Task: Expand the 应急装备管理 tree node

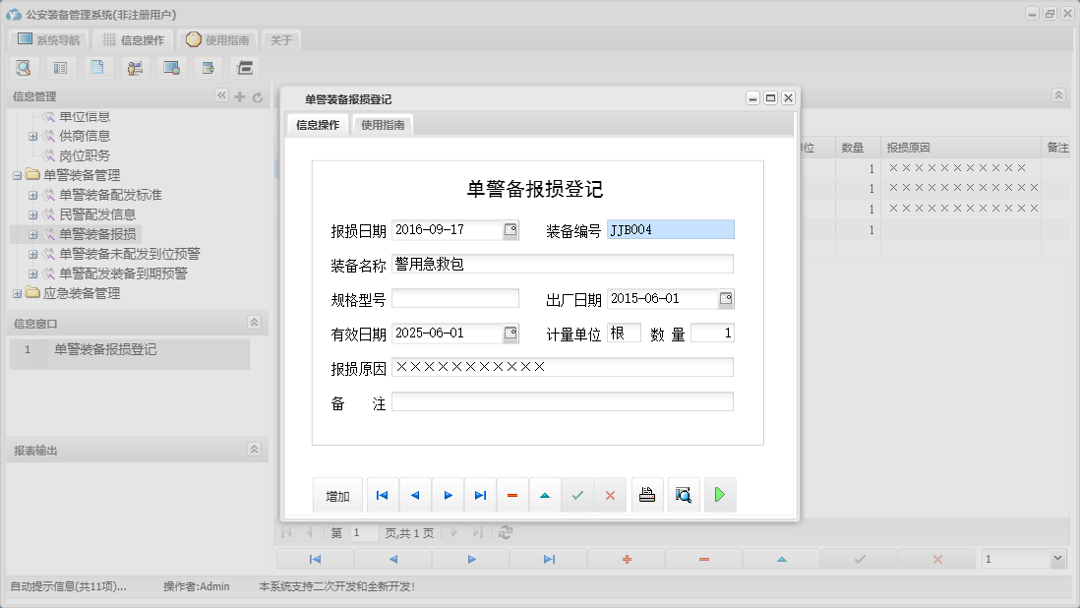Action: (18, 293)
